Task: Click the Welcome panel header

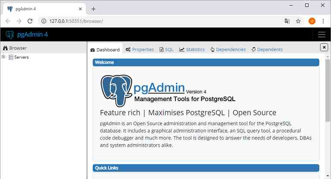Action: click(206, 62)
